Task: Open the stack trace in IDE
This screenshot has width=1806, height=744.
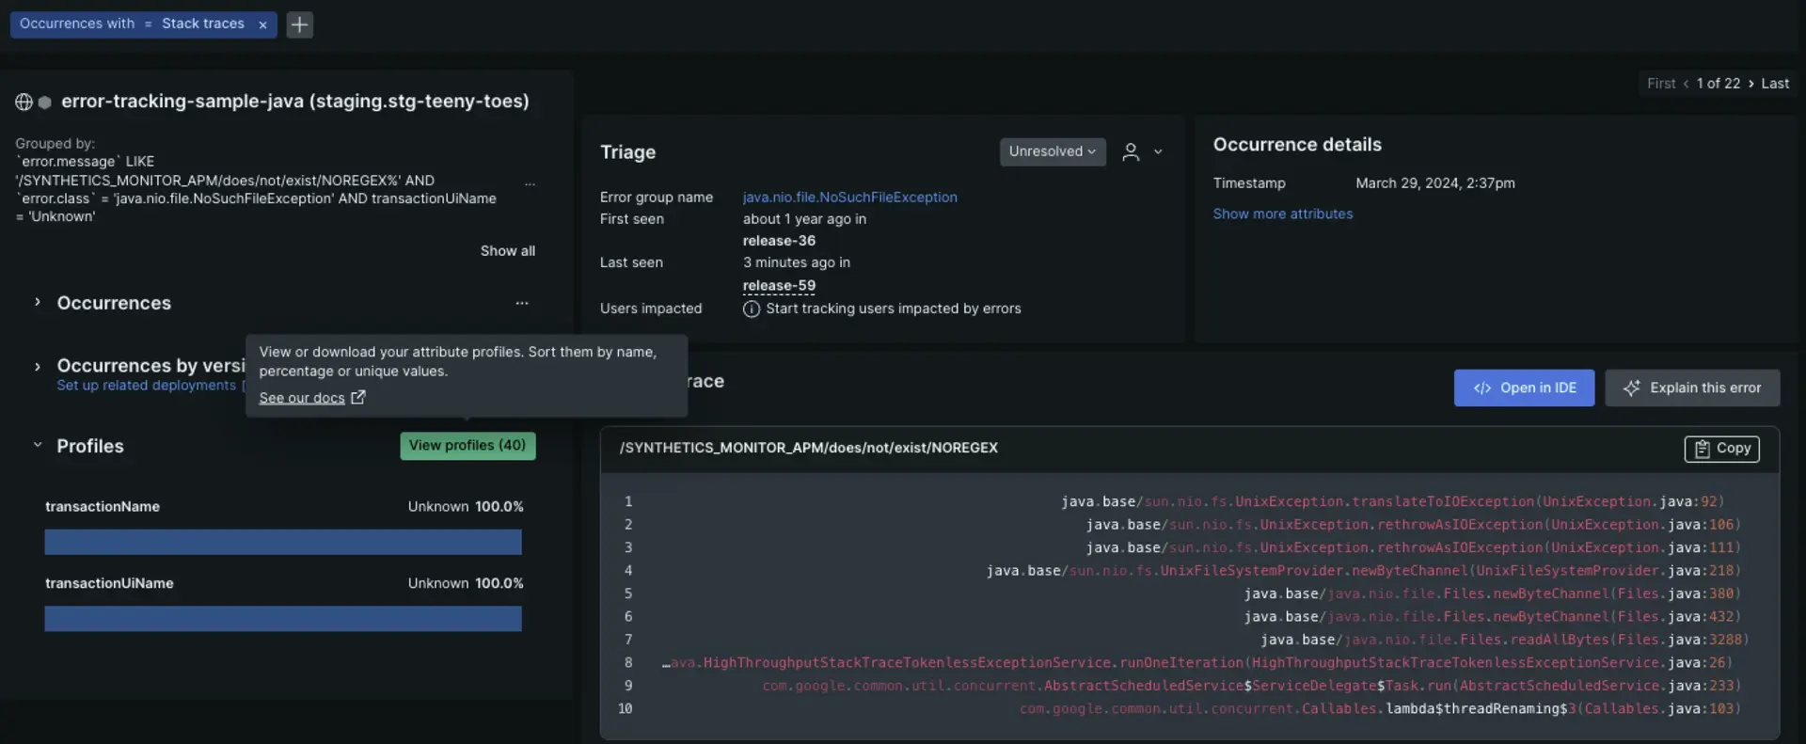Action: 1524,388
